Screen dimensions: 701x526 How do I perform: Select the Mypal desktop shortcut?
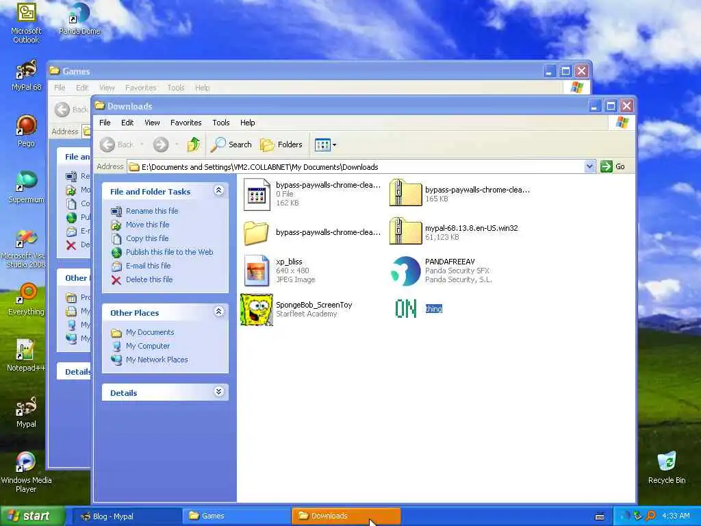(26, 412)
